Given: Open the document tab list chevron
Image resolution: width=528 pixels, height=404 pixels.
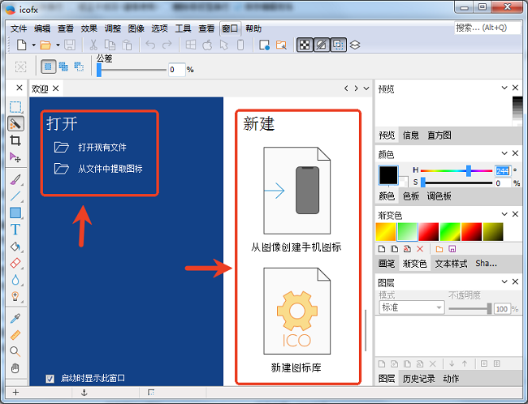Looking at the screenshot, I should point(366,88).
